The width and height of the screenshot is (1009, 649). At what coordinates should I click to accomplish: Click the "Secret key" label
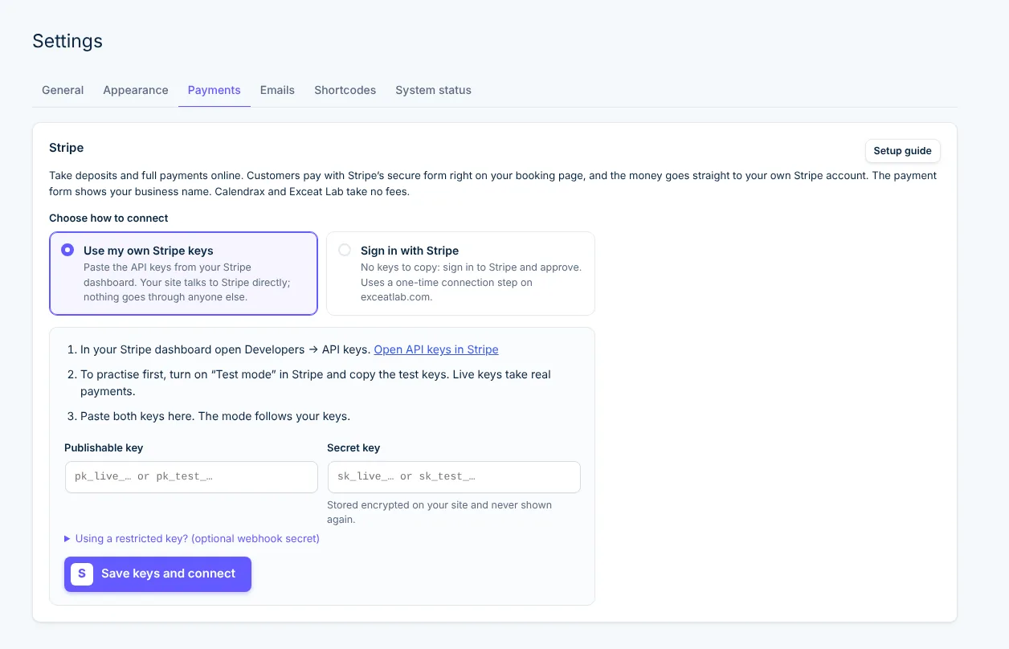(353, 447)
